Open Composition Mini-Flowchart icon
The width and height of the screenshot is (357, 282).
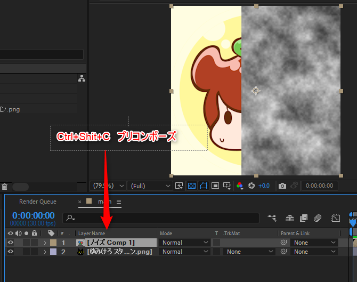[x=272, y=218]
